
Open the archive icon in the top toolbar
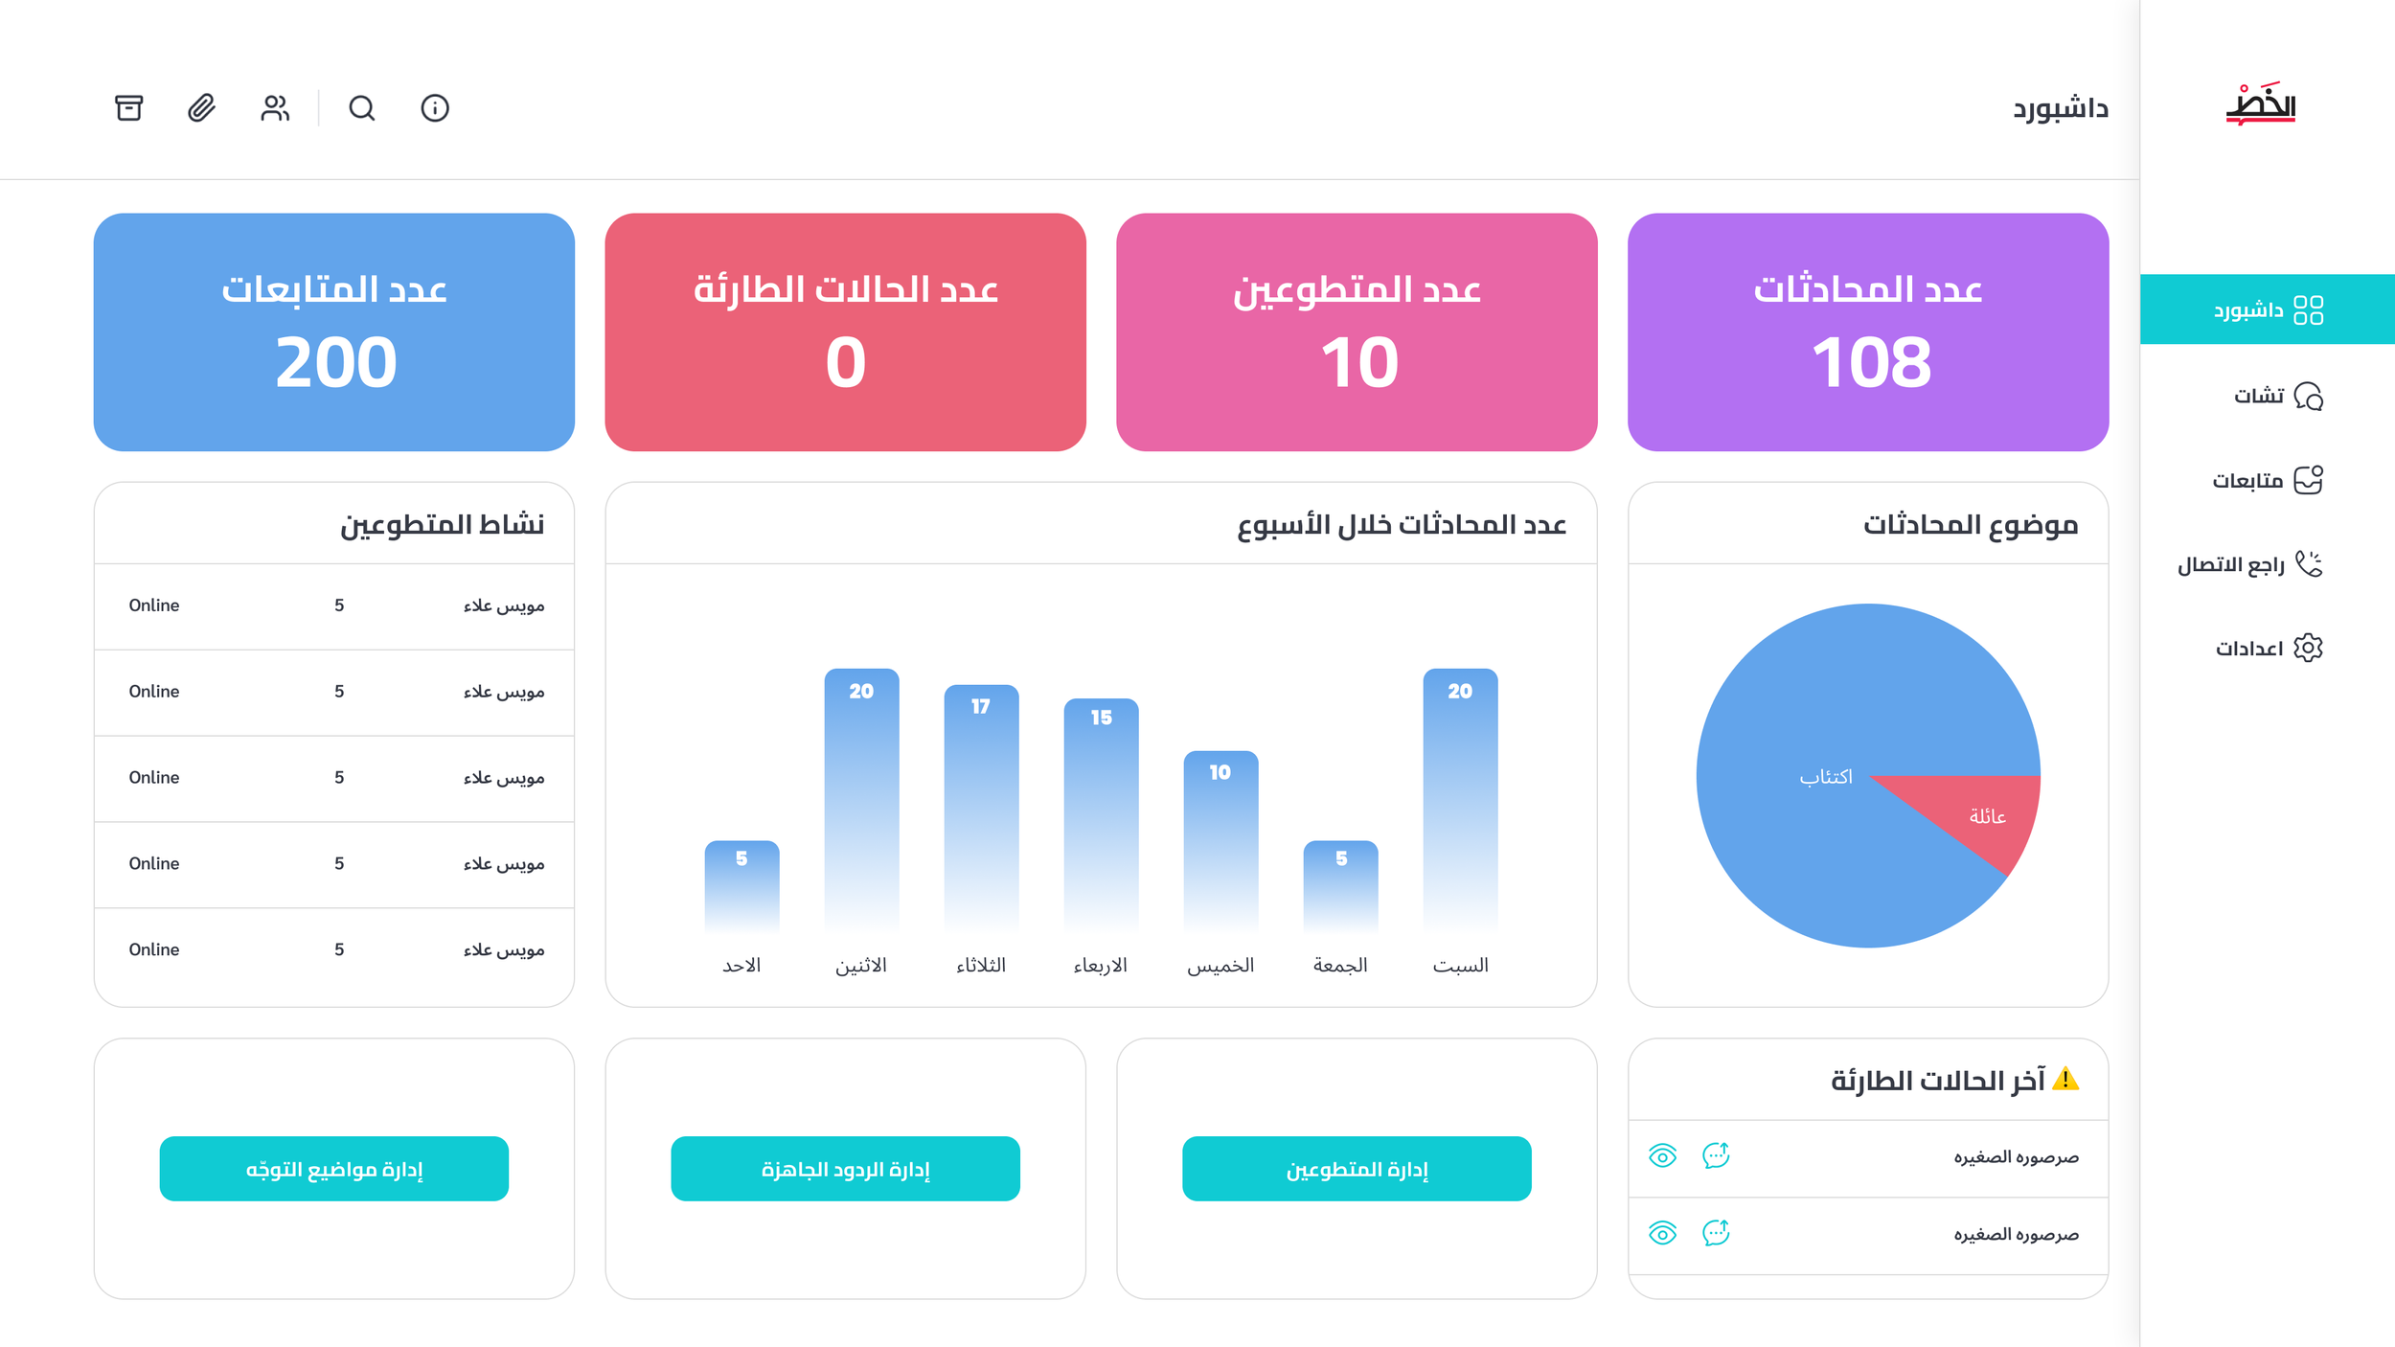pos(129,108)
